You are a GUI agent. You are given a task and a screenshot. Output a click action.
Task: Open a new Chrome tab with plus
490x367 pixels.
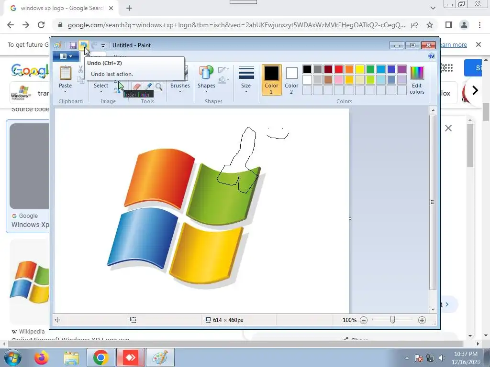129,8
